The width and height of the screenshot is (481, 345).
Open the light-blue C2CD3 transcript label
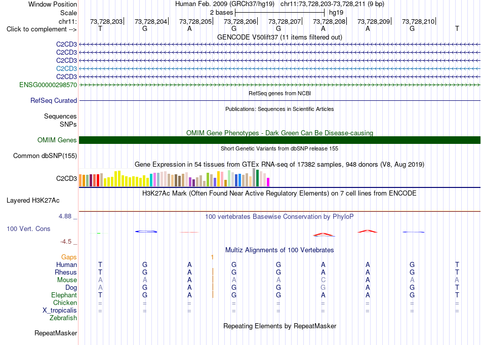click(x=66, y=68)
